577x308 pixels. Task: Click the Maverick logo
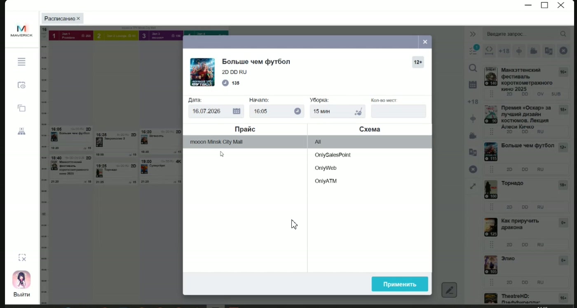click(21, 31)
